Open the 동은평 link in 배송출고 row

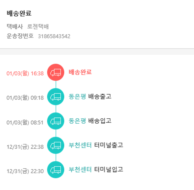tap(77, 97)
